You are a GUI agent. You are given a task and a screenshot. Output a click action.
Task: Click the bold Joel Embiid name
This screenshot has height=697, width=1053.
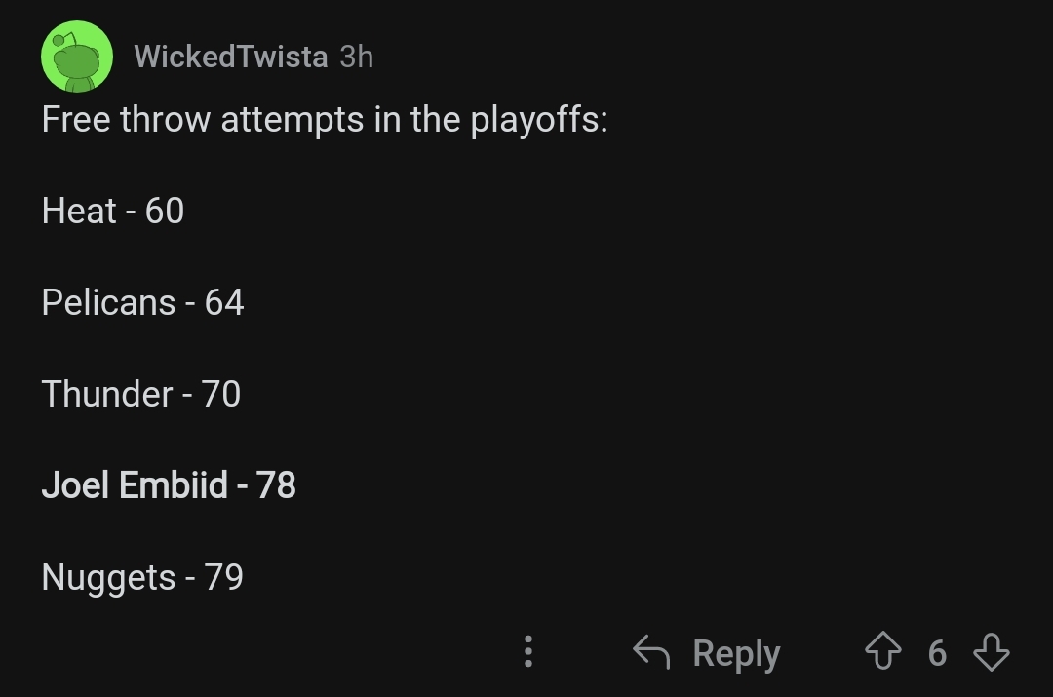[135, 484]
